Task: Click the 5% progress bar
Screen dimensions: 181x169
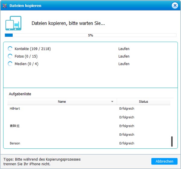Action: click(91, 35)
